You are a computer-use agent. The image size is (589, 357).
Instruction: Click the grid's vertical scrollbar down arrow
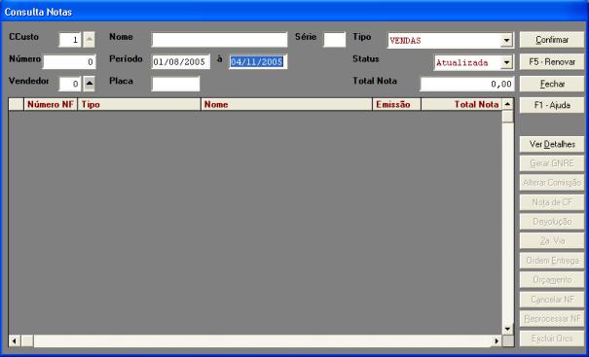point(508,329)
